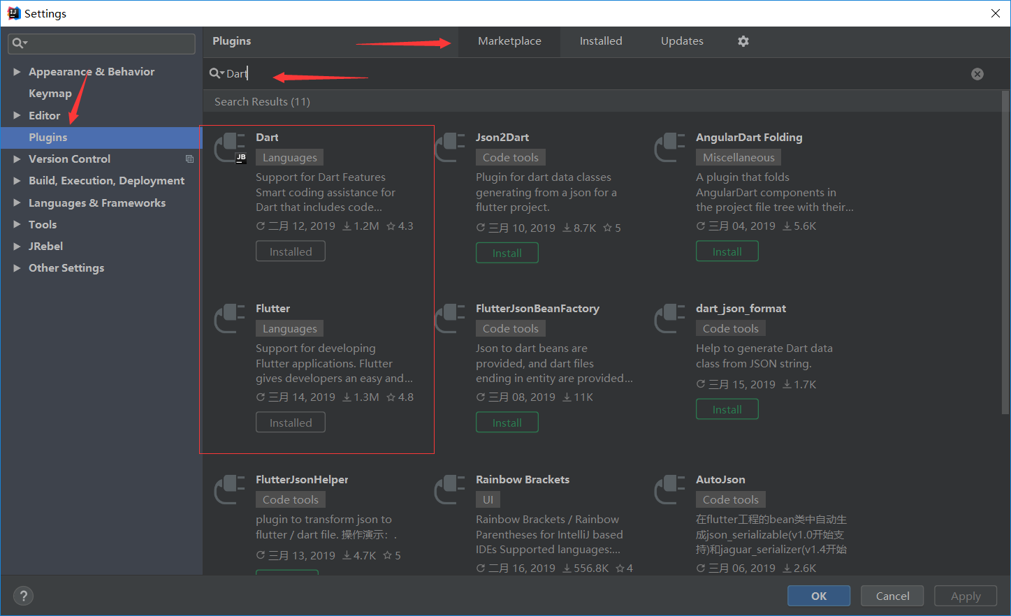The width and height of the screenshot is (1011, 616).
Task: Install the Json2Dart plugin
Action: (x=507, y=253)
